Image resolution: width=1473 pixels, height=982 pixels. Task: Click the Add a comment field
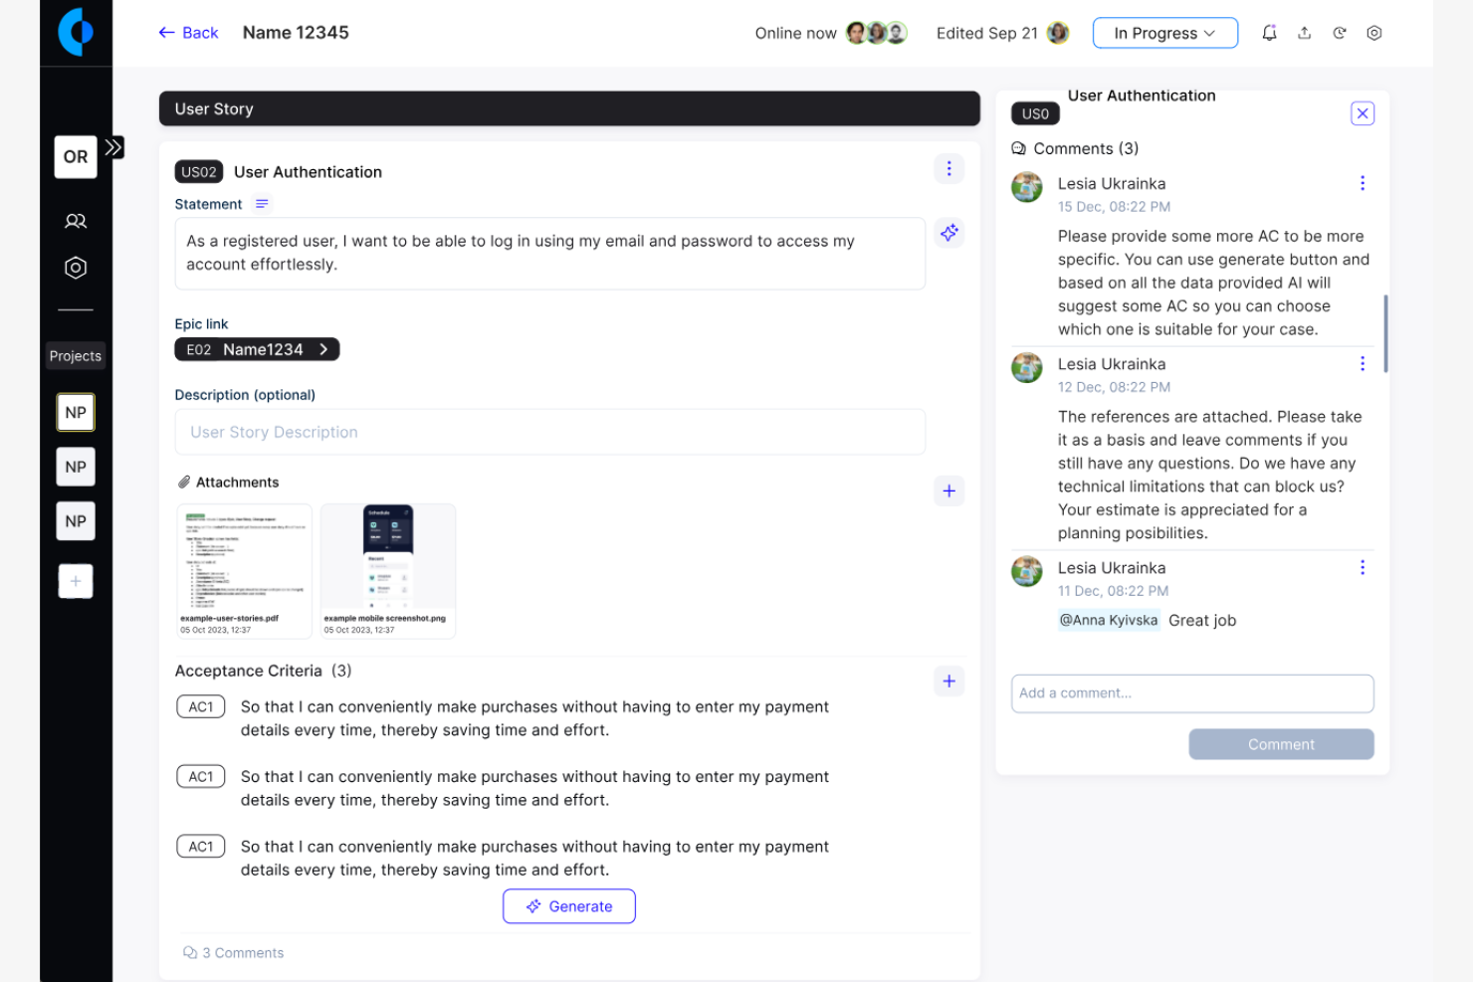(1192, 693)
